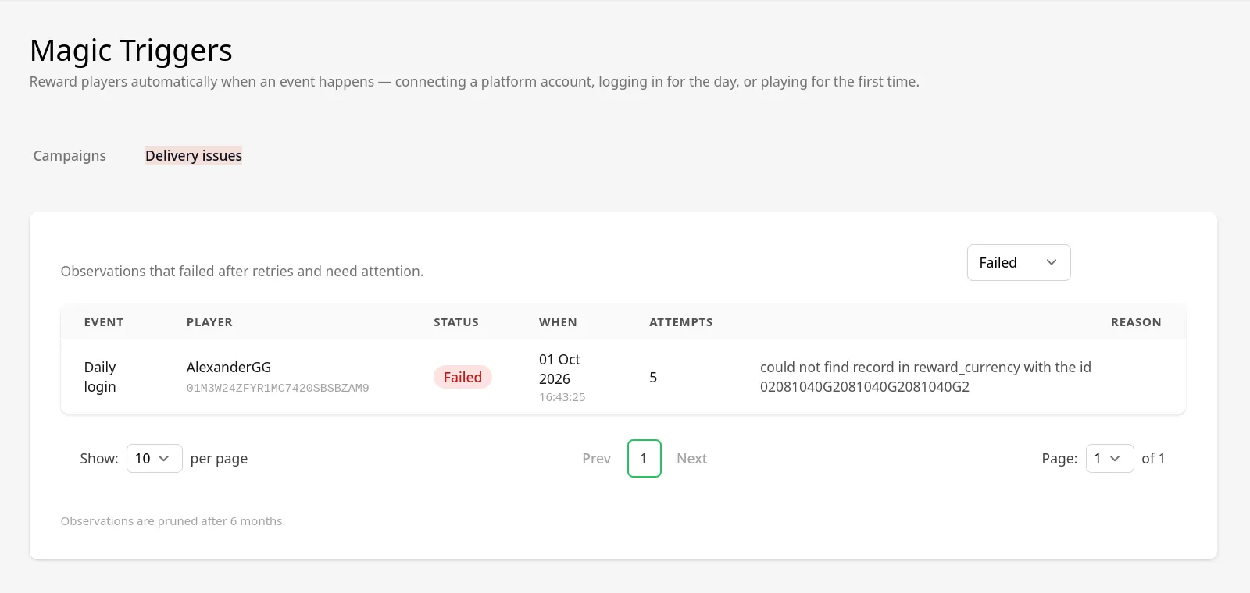
Task: Click the pruned after 6 months note
Action: point(173,521)
